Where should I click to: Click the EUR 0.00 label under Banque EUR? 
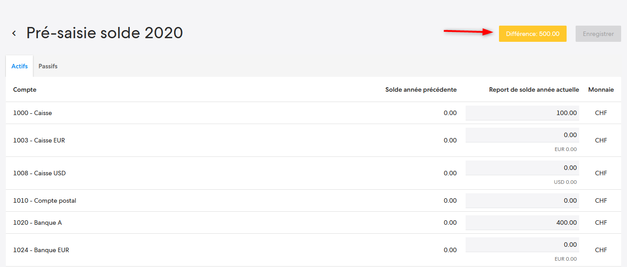pyautogui.click(x=566, y=259)
